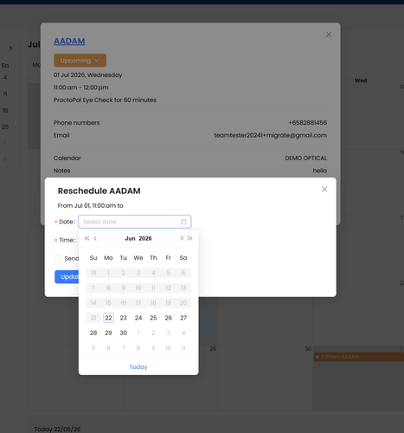The height and width of the screenshot is (433, 404).
Task: Click phone number +6582881456
Action: (x=308, y=123)
